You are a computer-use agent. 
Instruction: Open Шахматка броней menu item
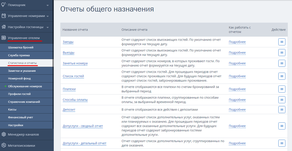click(27, 47)
